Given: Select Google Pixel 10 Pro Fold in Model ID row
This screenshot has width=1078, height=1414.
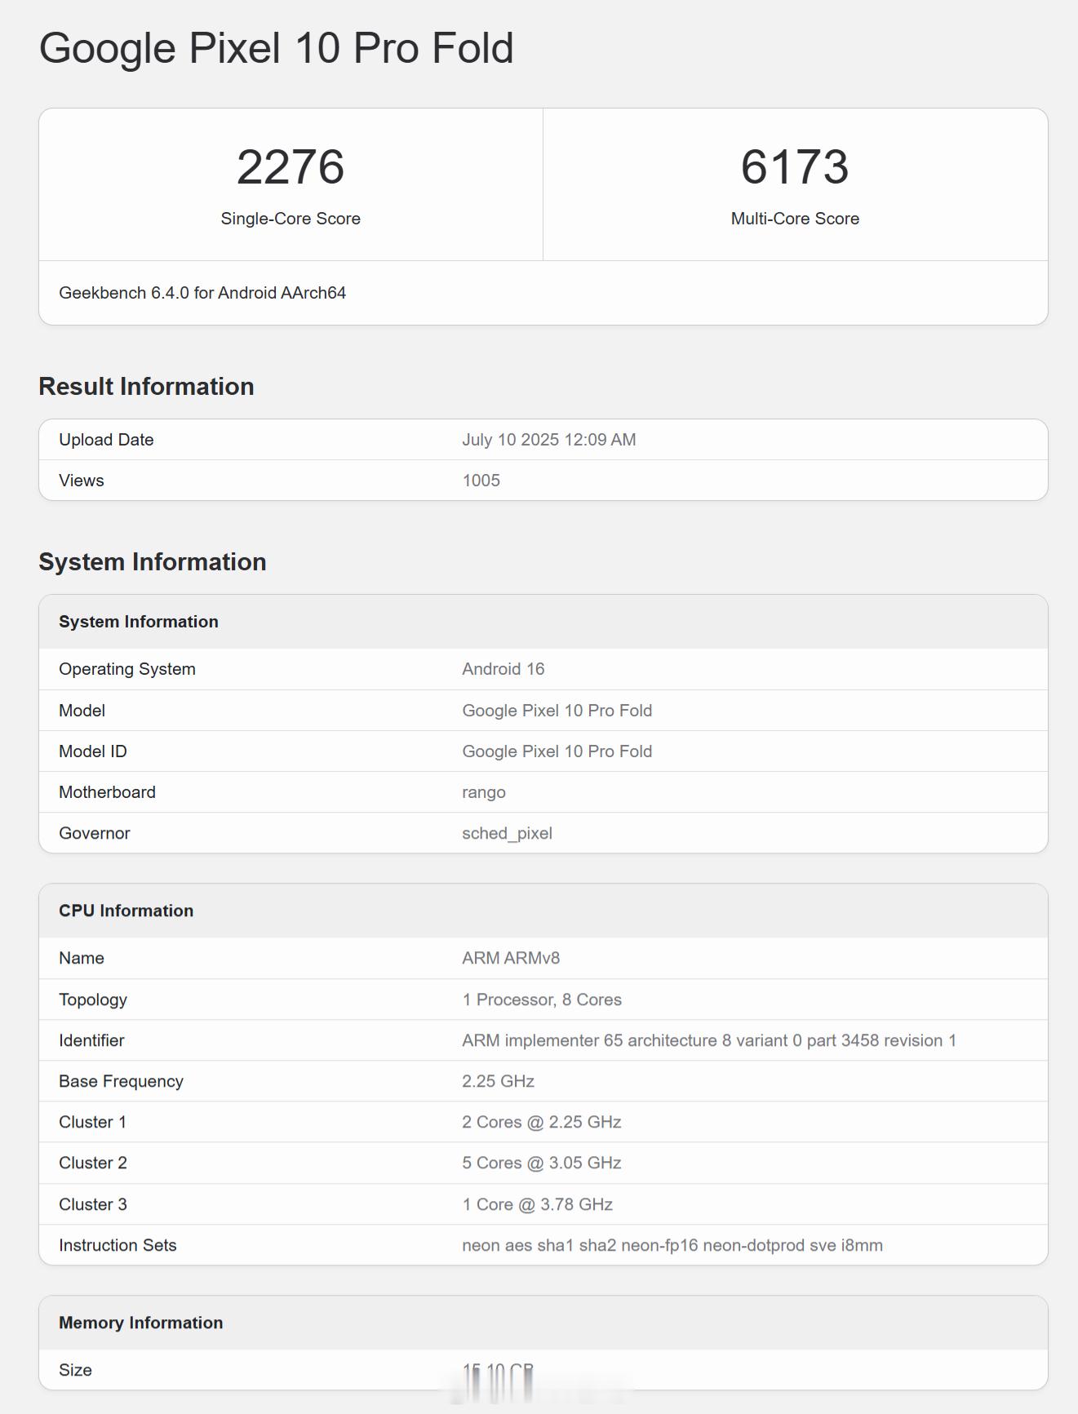Looking at the screenshot, I should [x=557, y=751].
